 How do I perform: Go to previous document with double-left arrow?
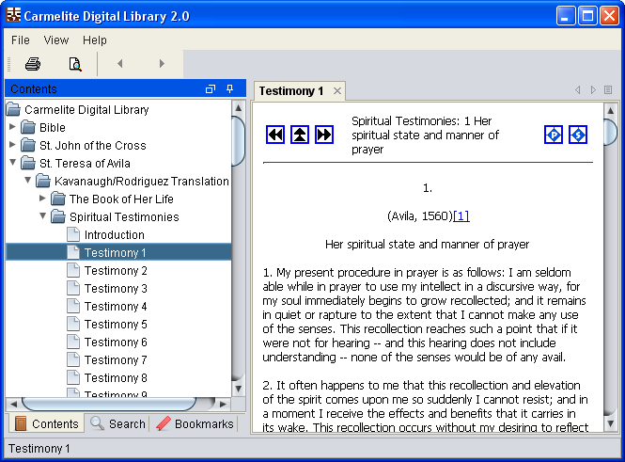click(x=275, y=135)
